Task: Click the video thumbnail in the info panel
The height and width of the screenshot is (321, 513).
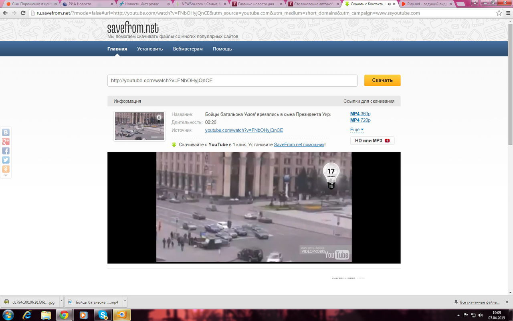Action: 139,126
